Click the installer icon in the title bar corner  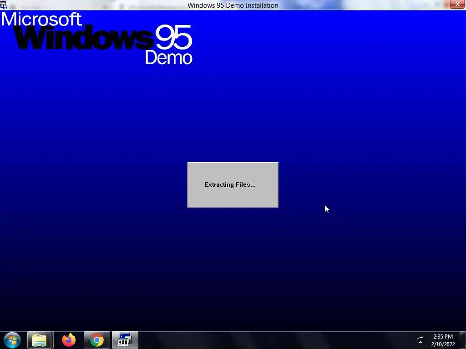click(x=4, y=5)
